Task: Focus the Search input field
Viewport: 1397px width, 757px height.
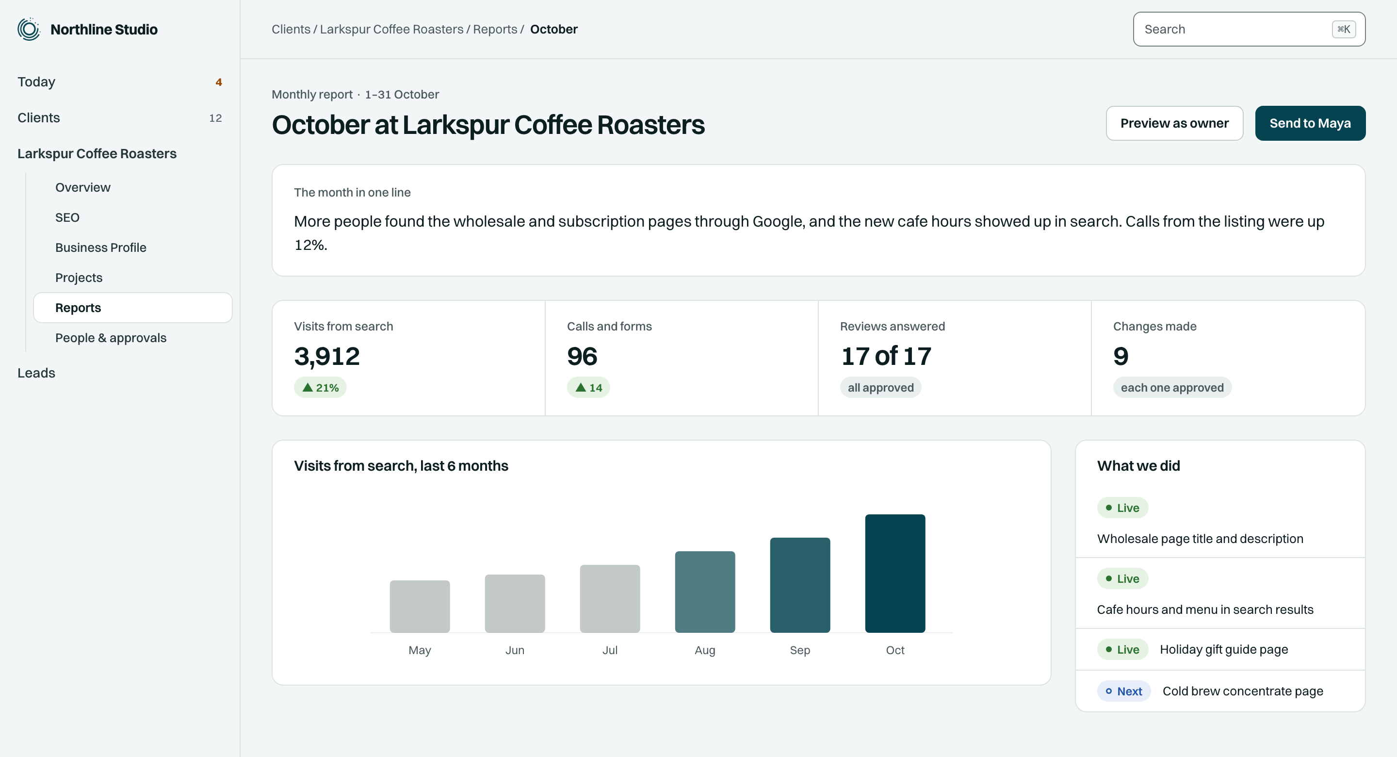Action: pos(1249,29)
